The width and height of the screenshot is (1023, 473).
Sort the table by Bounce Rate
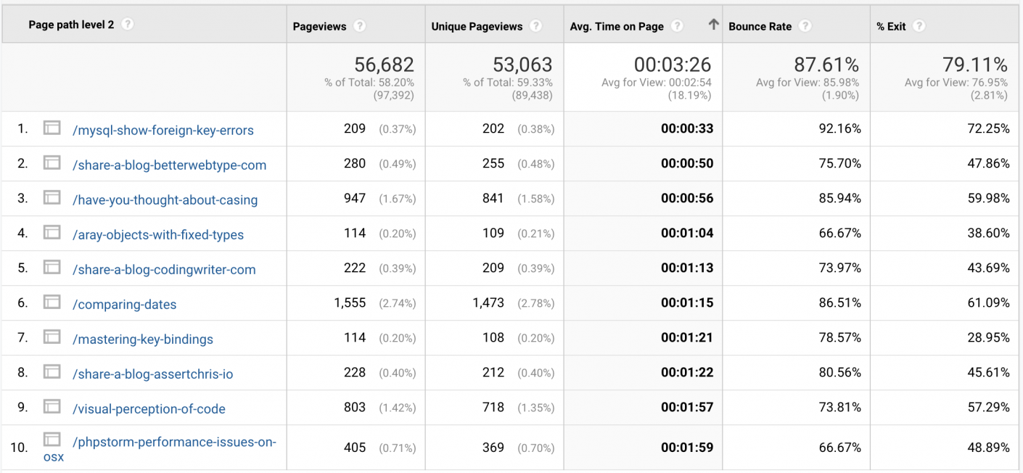pyautogui.click(x=760, y=25)
